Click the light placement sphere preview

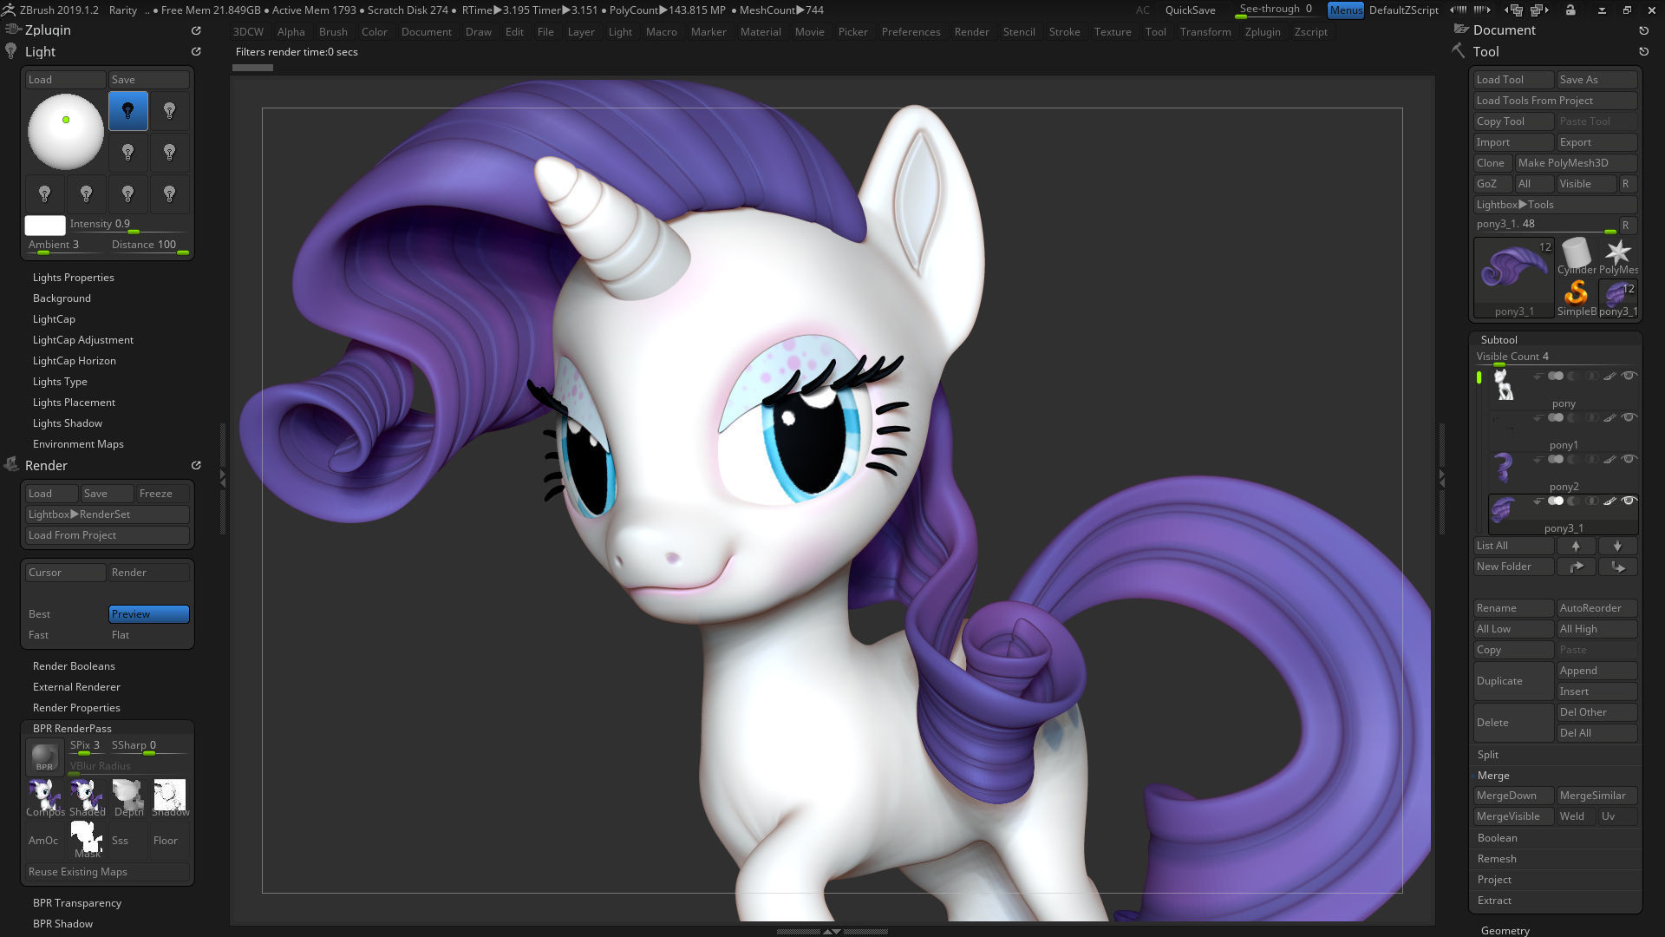[66, 132]
